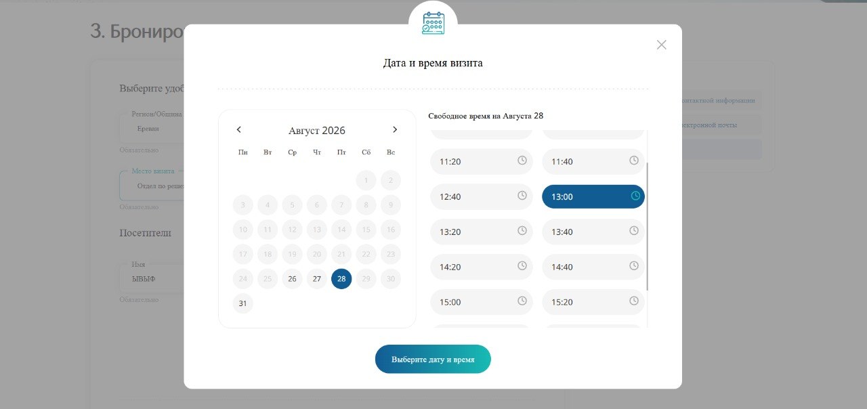Click the Пт weekday header
This screenshot has width=867, height=409.
[x=341, y=152]
